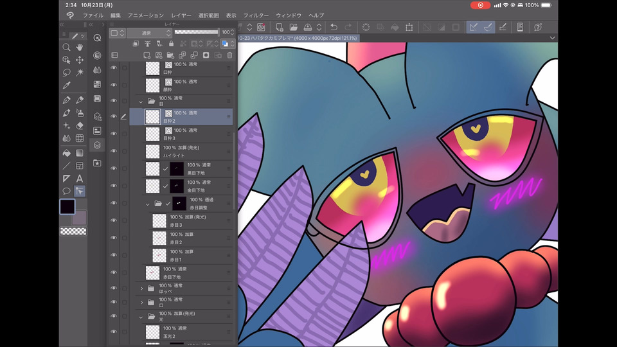617x347 pixels.
Task: Click the new layer folder icon
Action: (170, 55)
